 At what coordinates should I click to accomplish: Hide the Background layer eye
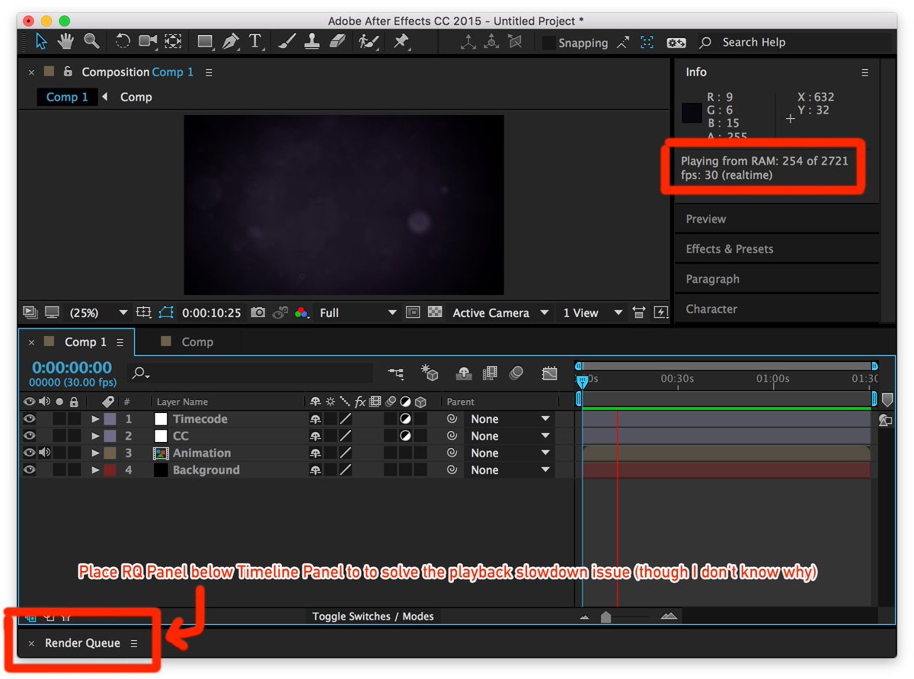click(x=29, y=470)
